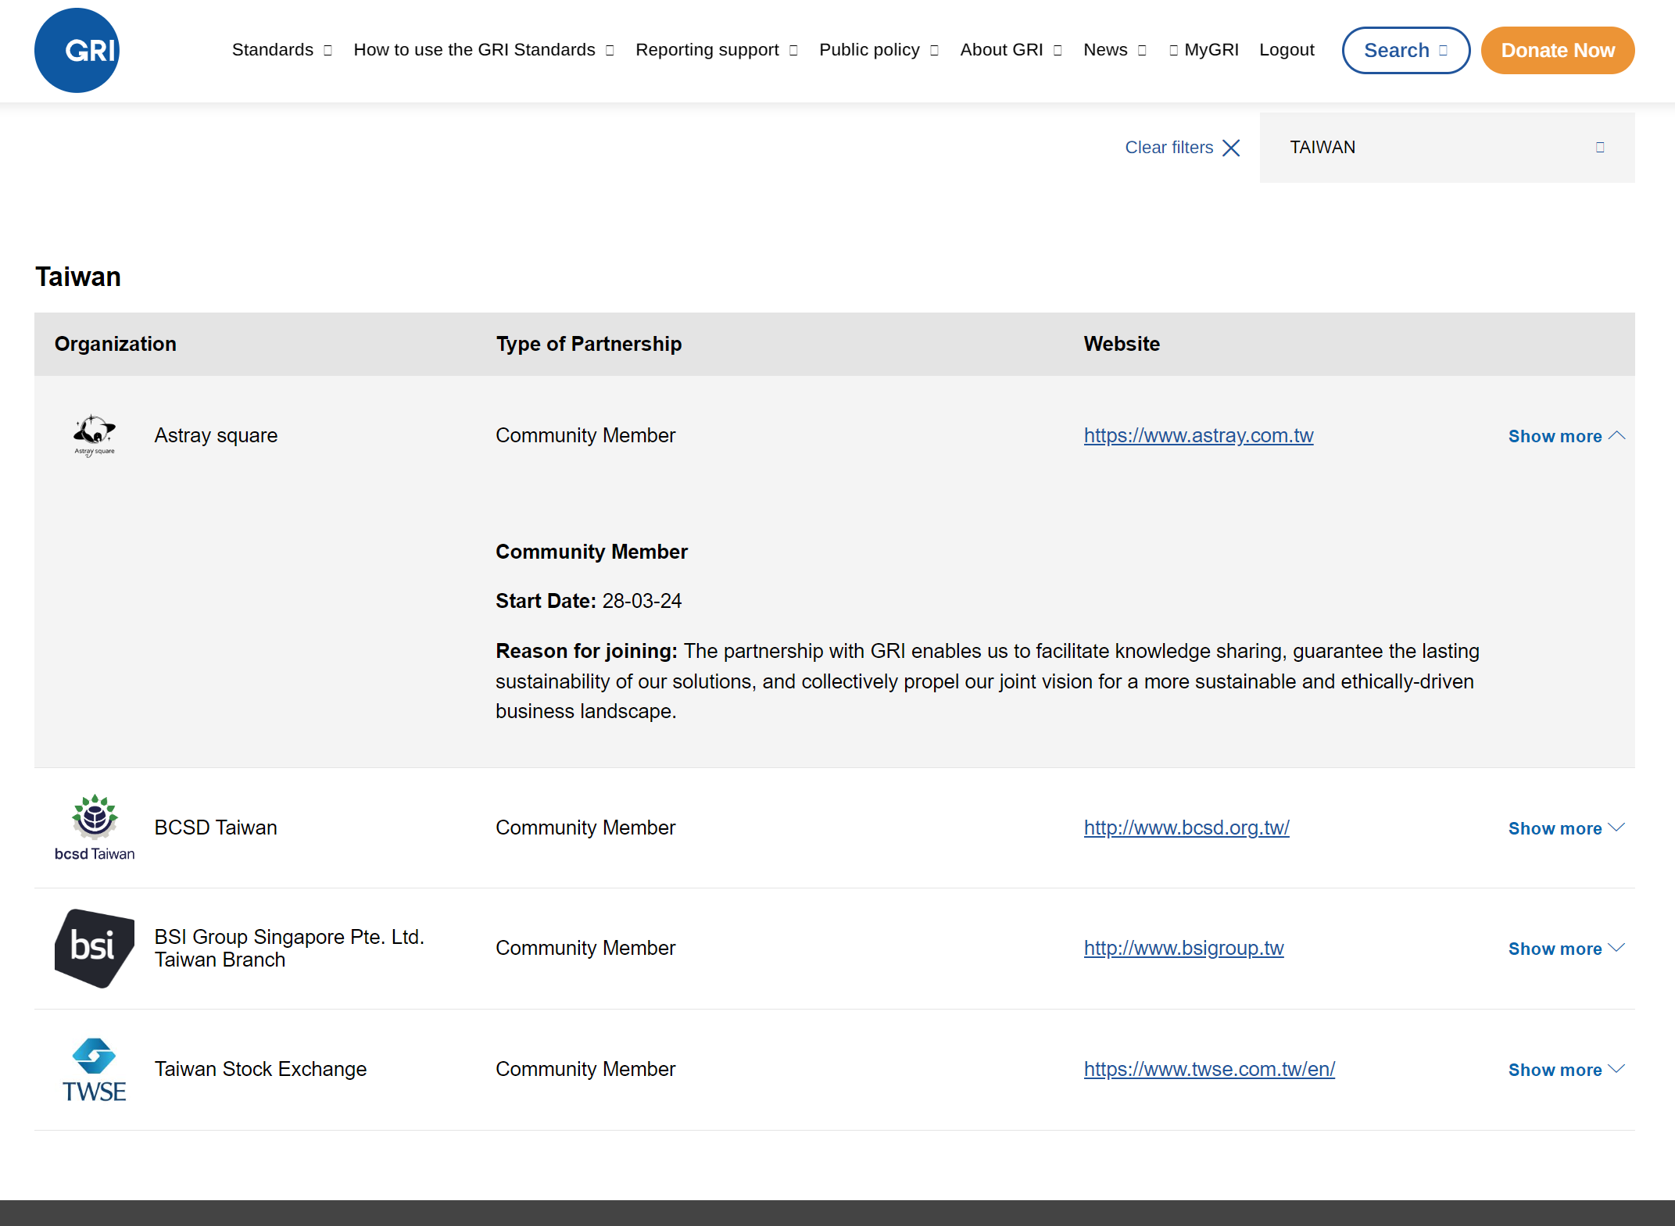Click the TWSE logo

[95, 1069]
